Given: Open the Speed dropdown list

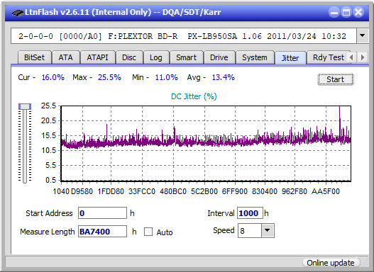Looking at the screenshot, I should 268,230.
